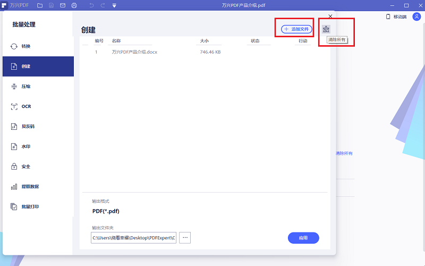The width and height of the screenshot is (425, 266).
Task: Click the output folder path field
Action: click(x=133, y=238)
